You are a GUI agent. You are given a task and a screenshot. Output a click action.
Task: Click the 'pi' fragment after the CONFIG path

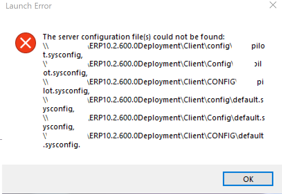tap(261, 82)
